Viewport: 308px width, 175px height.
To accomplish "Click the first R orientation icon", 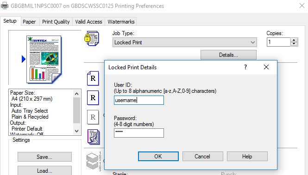I will [93, 78].
